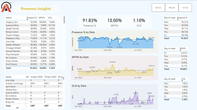
Task: Click the company logo icon
Action: click(6, 7)
